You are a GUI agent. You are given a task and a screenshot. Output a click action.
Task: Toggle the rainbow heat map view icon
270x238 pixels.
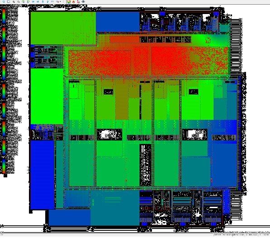pos(69,2)
